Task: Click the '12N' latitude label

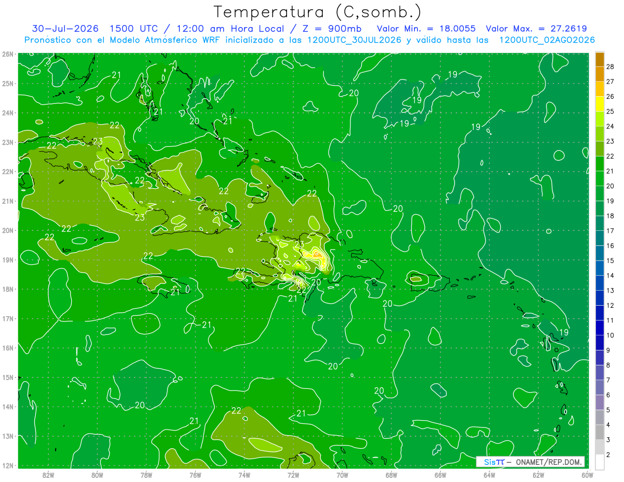Action: tap(7, 465)
